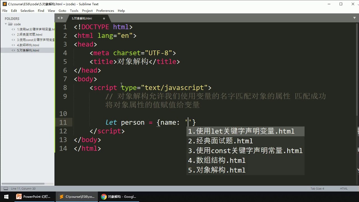Open 2.经典面试题.html in sidebar

29,35
